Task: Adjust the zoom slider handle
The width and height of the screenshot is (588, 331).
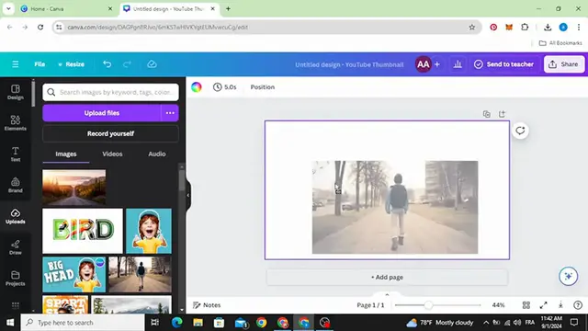Action: tap(428, 305)
